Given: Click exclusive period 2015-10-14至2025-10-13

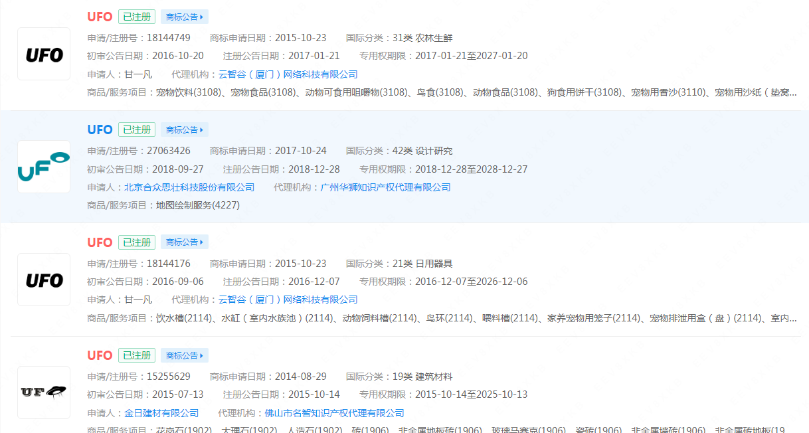Looking at the screenshot, I should 472,394.
